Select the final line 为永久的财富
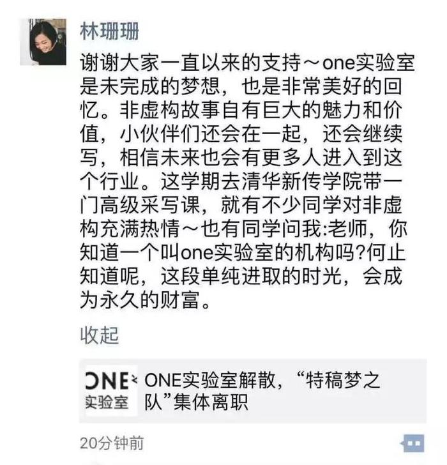447x465 pixels. (x=145, y=300)
